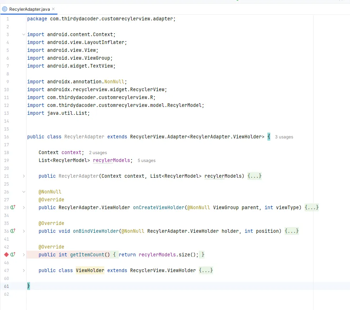Image resolution: width=350 pixels, height=310 pixels.
Task: Open the 5 usages hint for recylerModels
Action: tap(147, 161)
